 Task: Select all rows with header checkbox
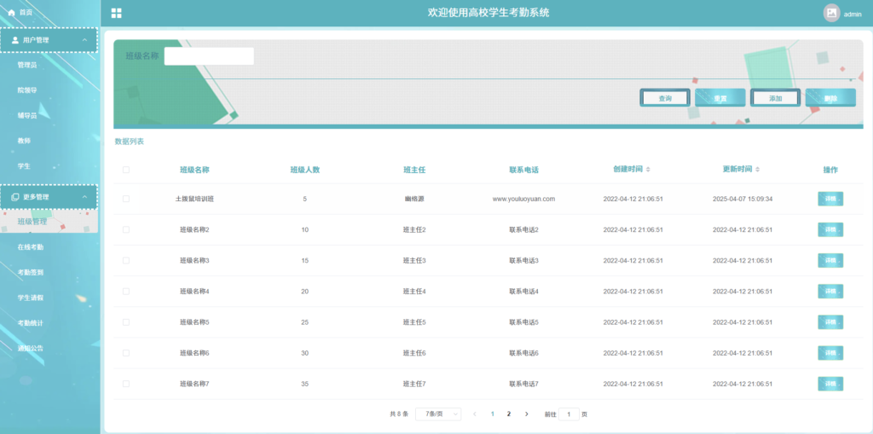click(x=126, y=170)
